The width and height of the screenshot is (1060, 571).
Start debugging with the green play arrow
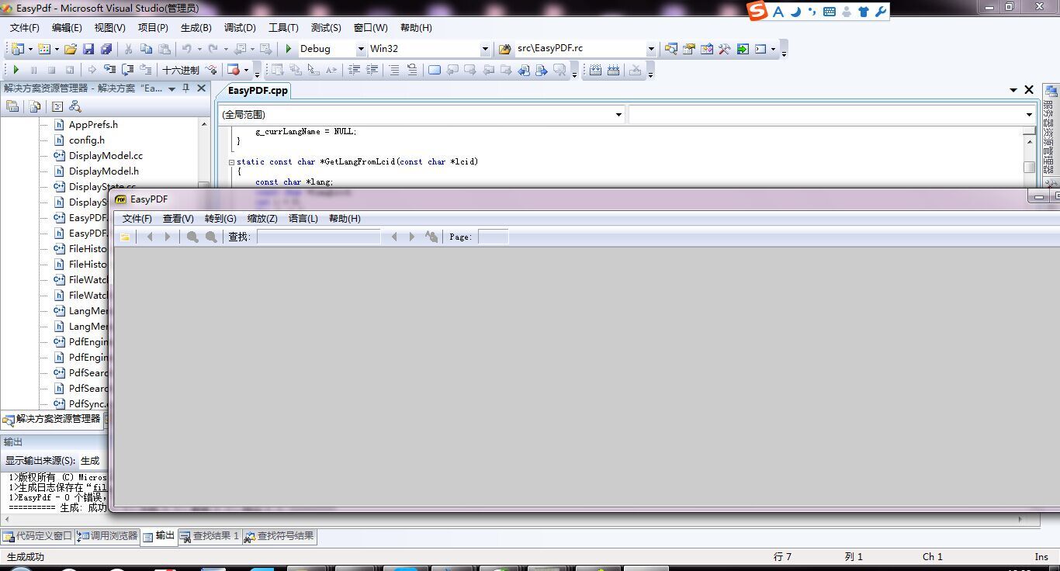coord(289,49)
